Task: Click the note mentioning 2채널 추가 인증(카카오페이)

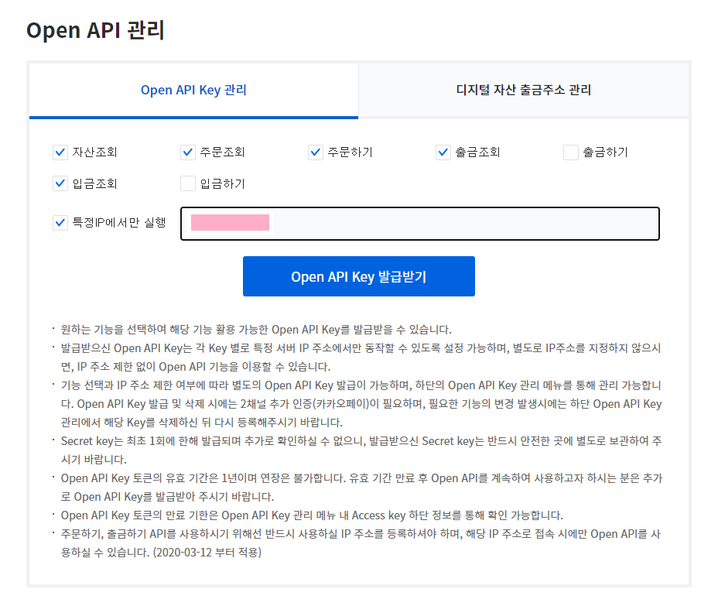Action: pos(361,403)
